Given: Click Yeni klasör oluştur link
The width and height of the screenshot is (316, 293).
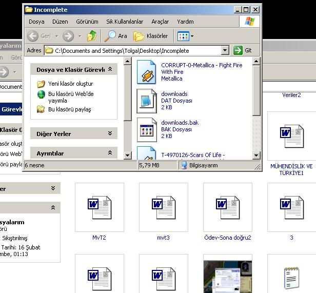Looking at the screenshot, I should (70, 84).
